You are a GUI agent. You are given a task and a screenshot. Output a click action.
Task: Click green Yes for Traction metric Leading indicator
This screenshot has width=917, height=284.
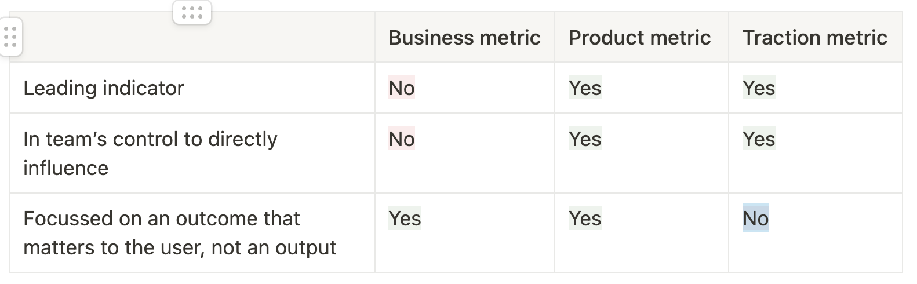759,88
